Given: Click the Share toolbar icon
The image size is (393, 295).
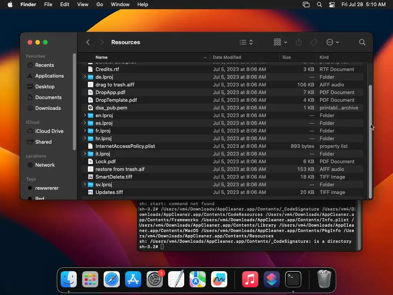Looking at the screenshot, I should [x=299, y=42].
